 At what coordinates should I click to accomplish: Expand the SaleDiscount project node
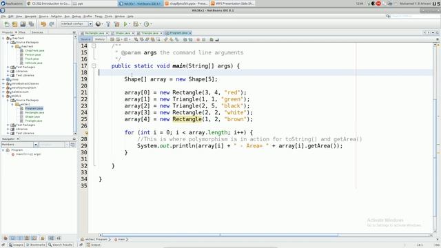click(3, 92)
